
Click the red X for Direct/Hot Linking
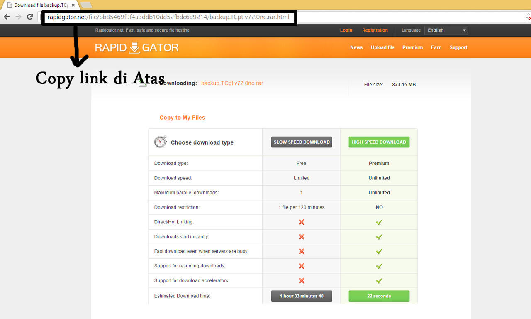[x=302, y=222]
